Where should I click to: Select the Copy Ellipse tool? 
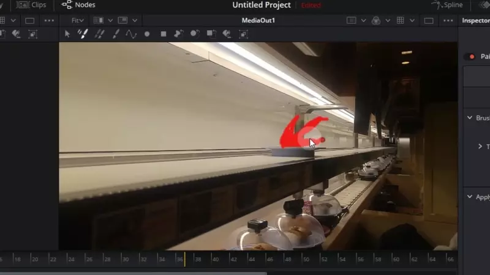pos(195,34)
